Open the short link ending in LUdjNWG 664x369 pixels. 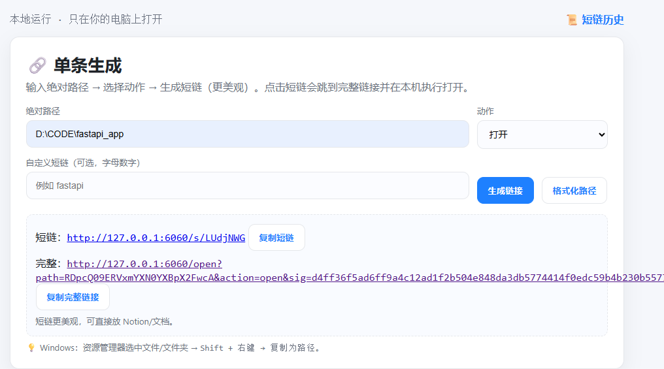click(156, 238)
